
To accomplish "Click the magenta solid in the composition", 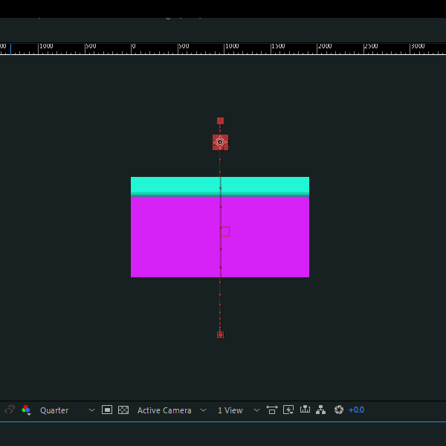I will [x=220, y=236].
